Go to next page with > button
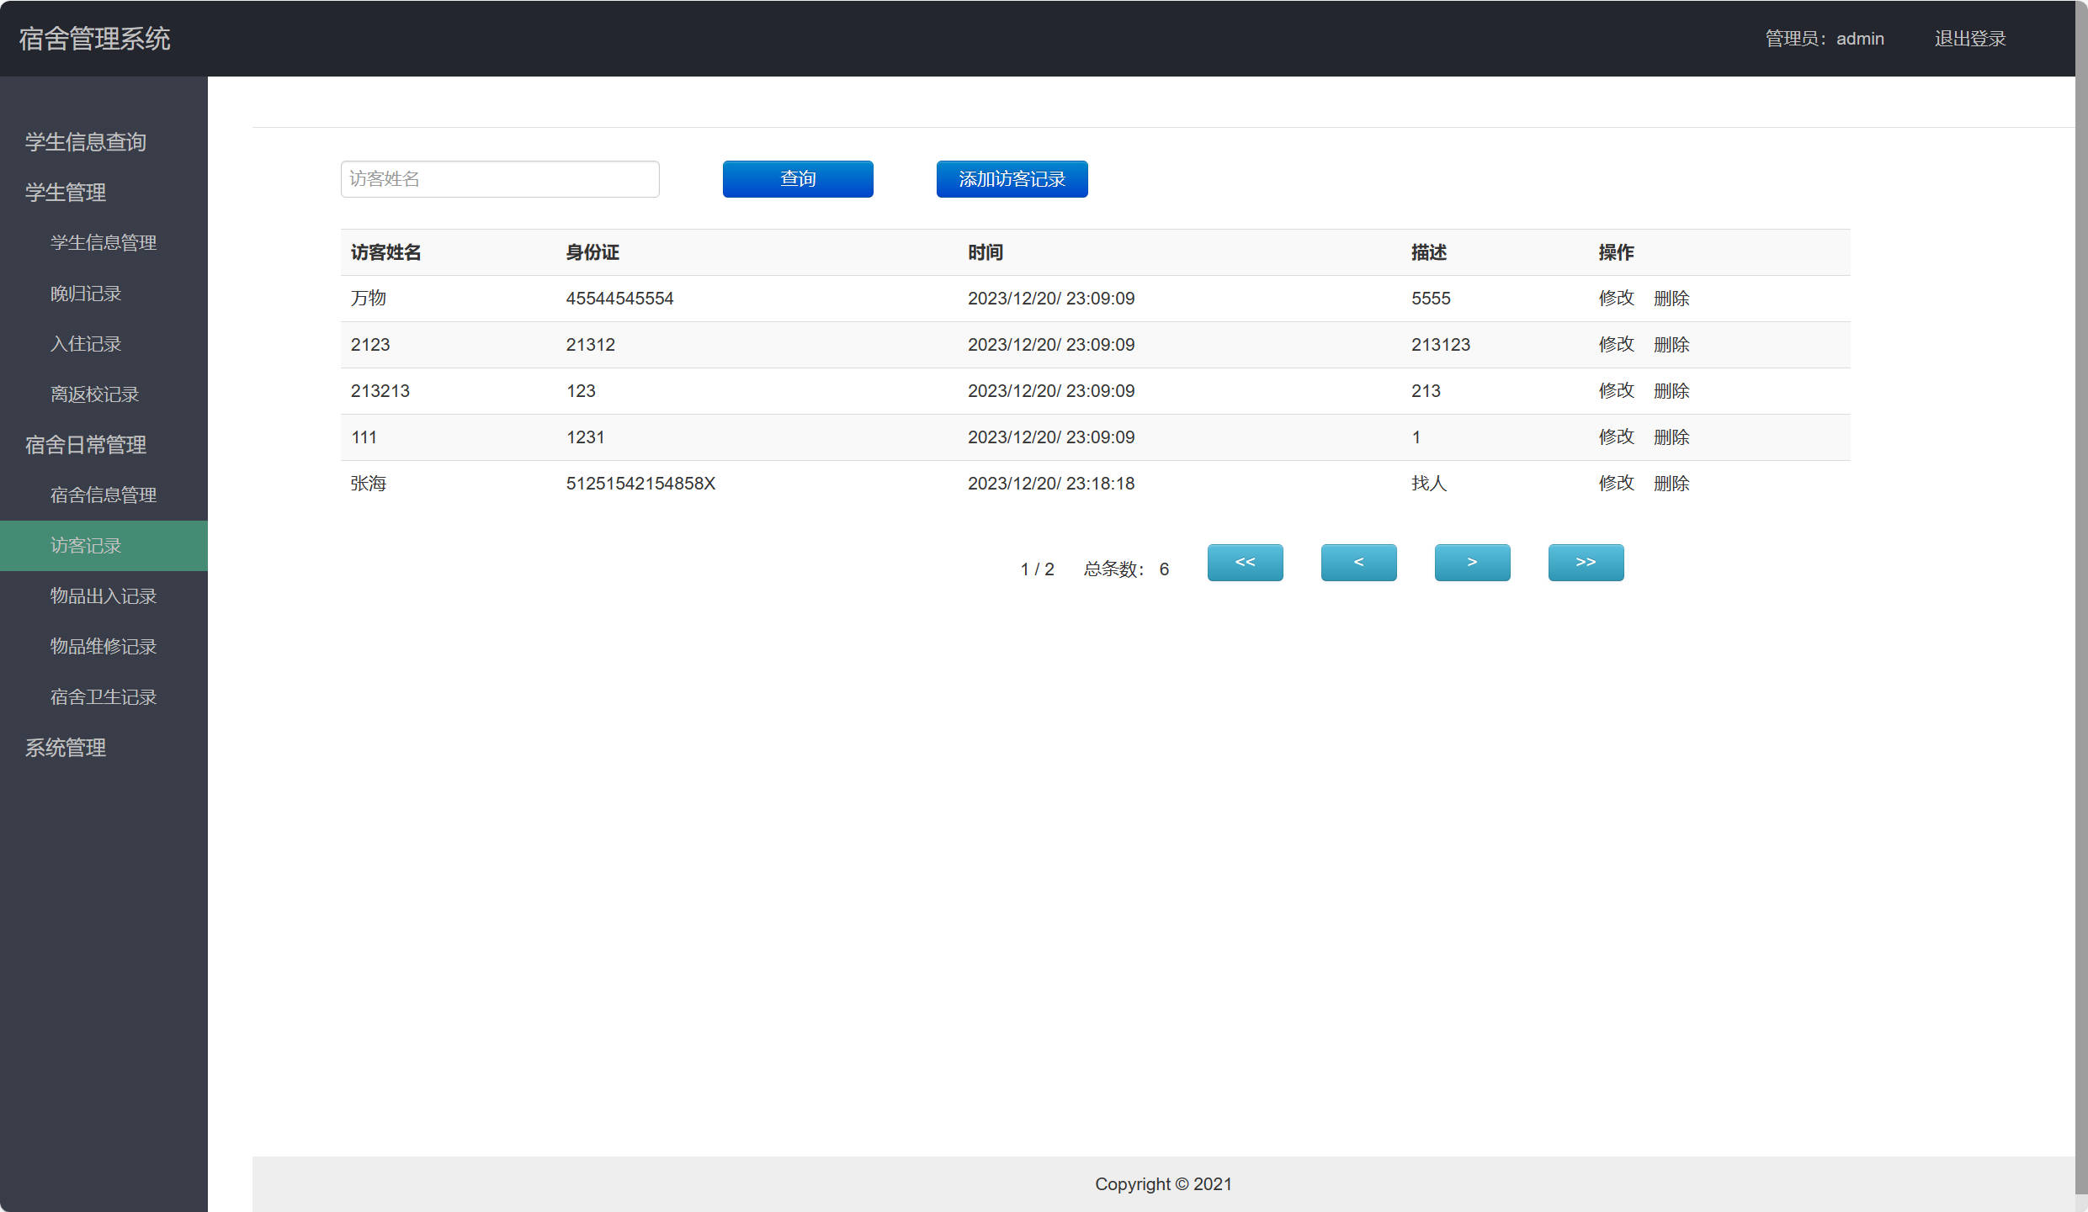 click(x=1472, y=562)
